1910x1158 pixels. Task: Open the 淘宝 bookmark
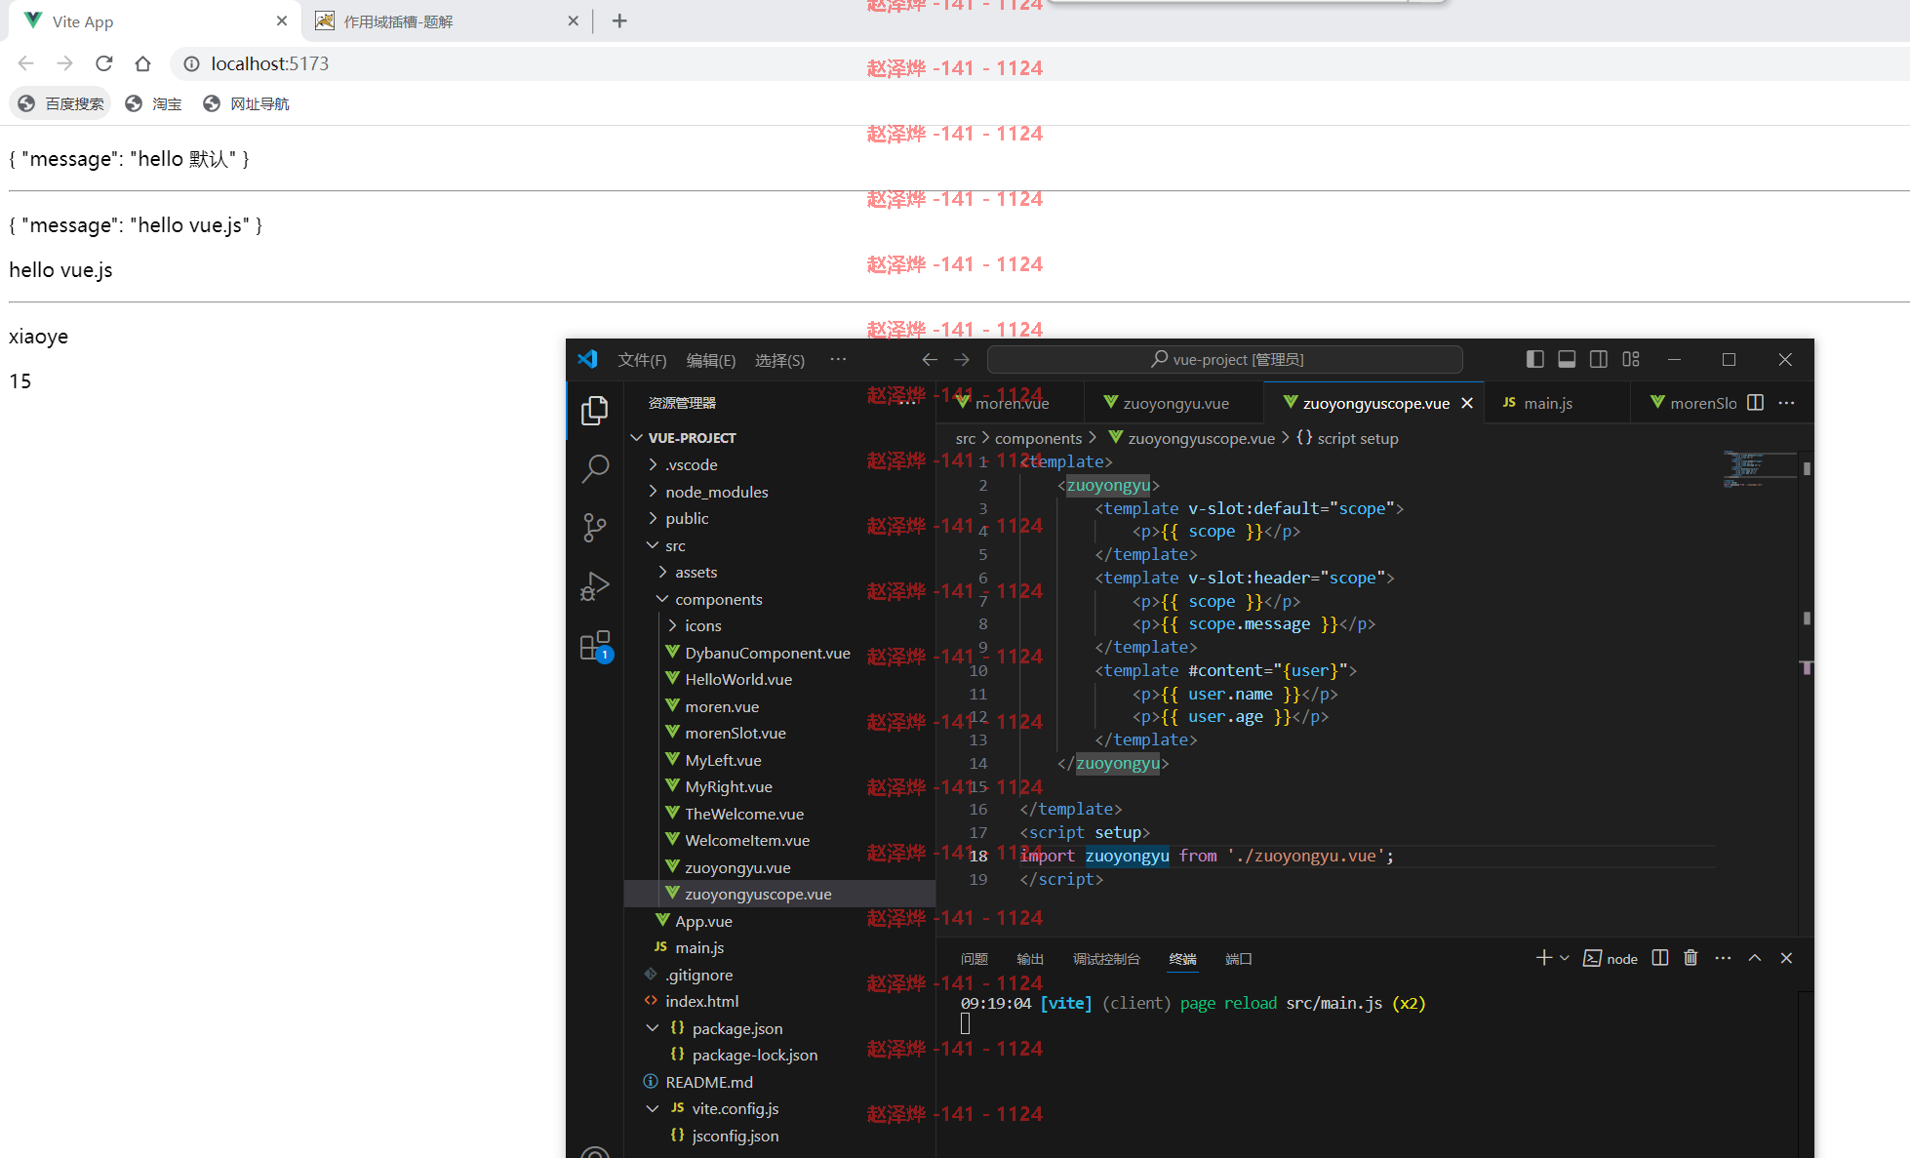click(x=154, y=103)
